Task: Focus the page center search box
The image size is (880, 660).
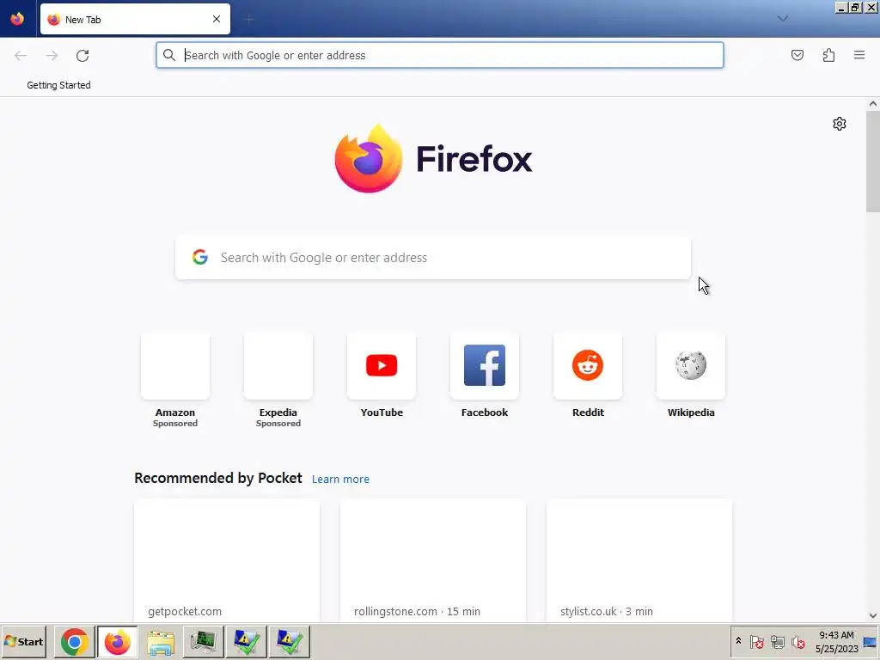Action: click(433, 258)
